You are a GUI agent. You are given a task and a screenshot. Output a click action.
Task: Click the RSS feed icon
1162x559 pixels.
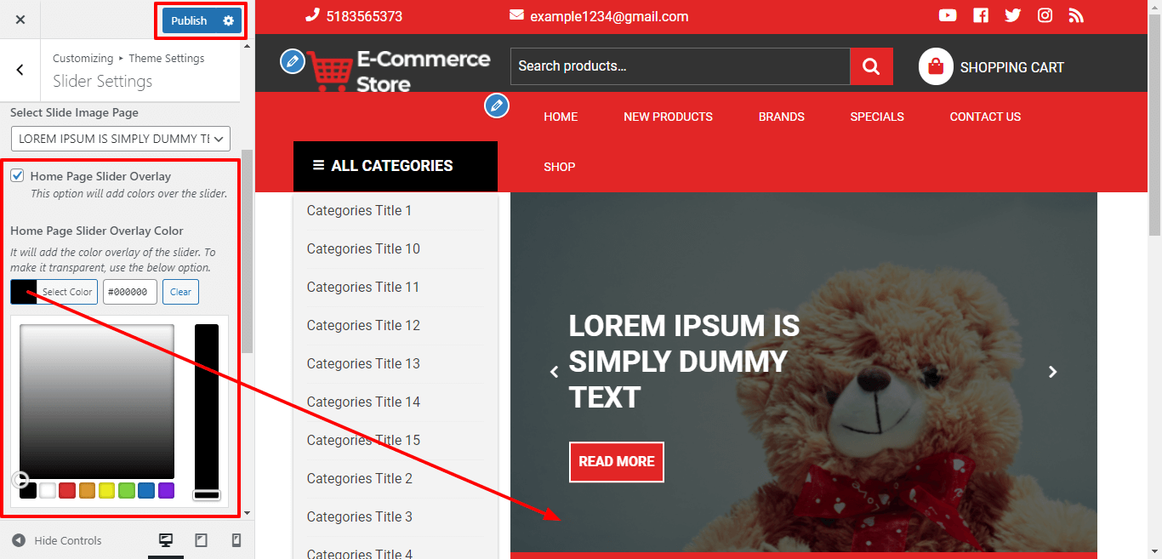coord(1076,15)
